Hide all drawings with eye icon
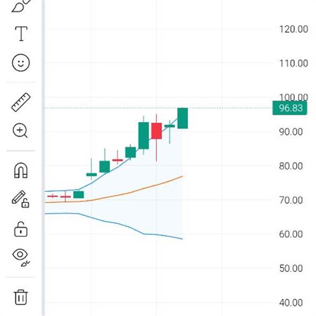This screenshot has height=316, width=316. [21, 256]
